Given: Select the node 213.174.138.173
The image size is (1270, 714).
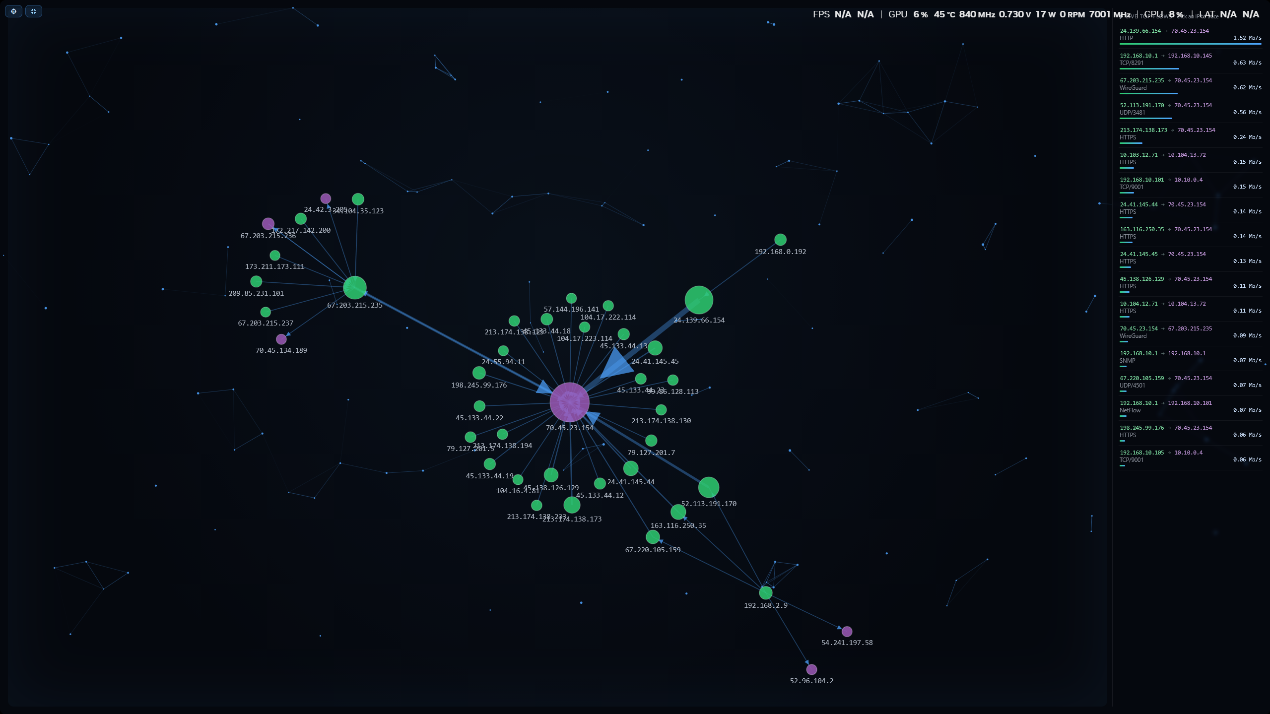Looking at the screenshot, I should (572, 505).
